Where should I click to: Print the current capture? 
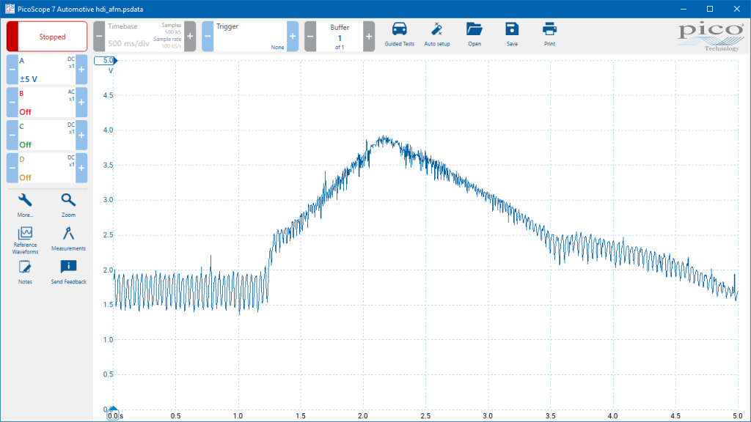tap(549, 34)
